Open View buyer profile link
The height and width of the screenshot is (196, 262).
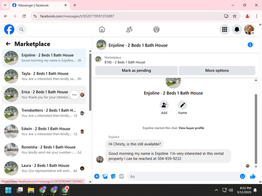[x=191, y=128]
